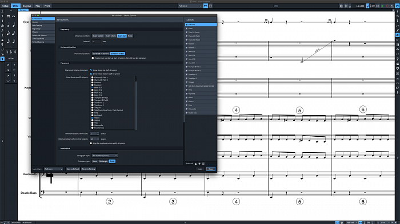Open the Mixer icon in toolbar
The image size is (400, 224).
(x=346, y=6)
